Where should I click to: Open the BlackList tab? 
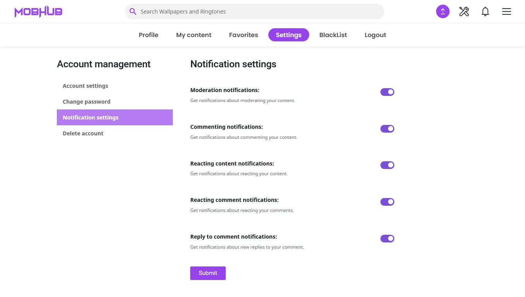[333, 35]
